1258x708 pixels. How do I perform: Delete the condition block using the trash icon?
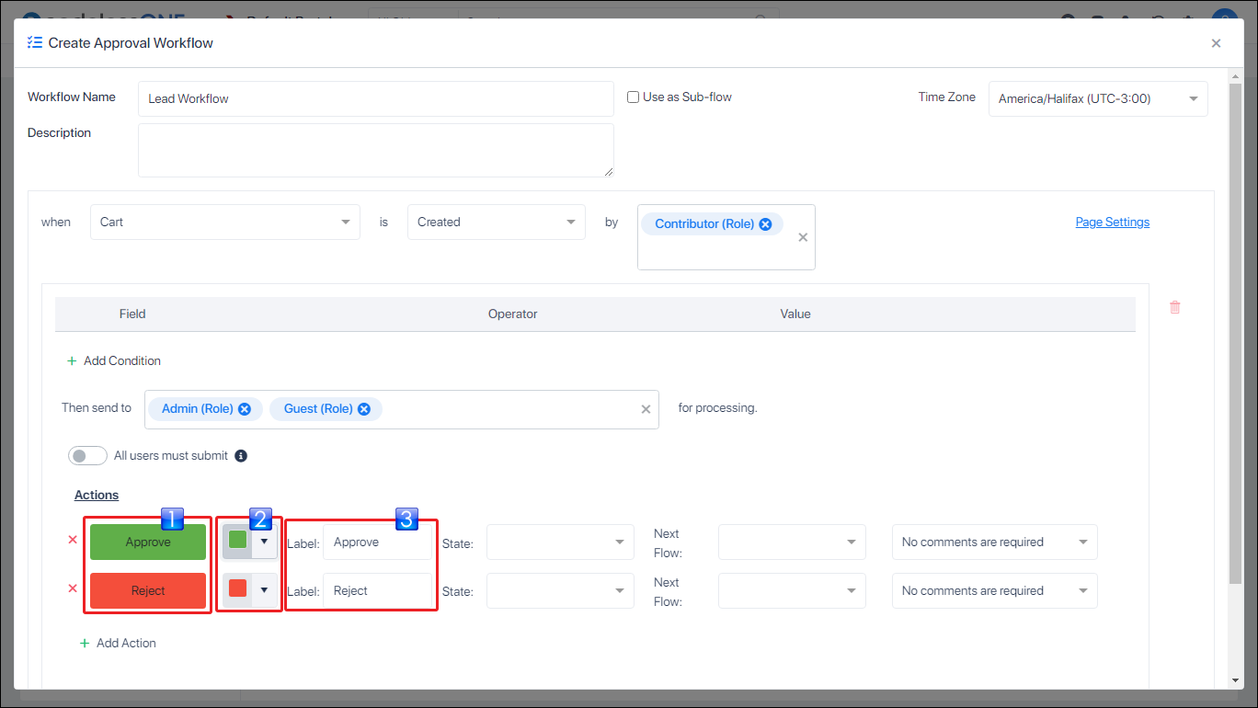point(1174,307)
